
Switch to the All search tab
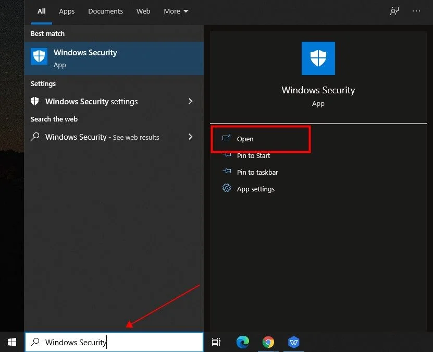(x=41, y=11)
